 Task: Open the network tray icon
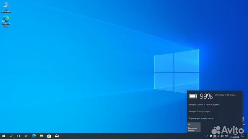[218, 136]
